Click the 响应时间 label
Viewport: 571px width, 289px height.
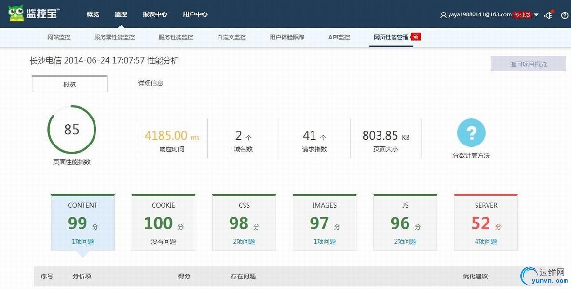pos(172,149)
